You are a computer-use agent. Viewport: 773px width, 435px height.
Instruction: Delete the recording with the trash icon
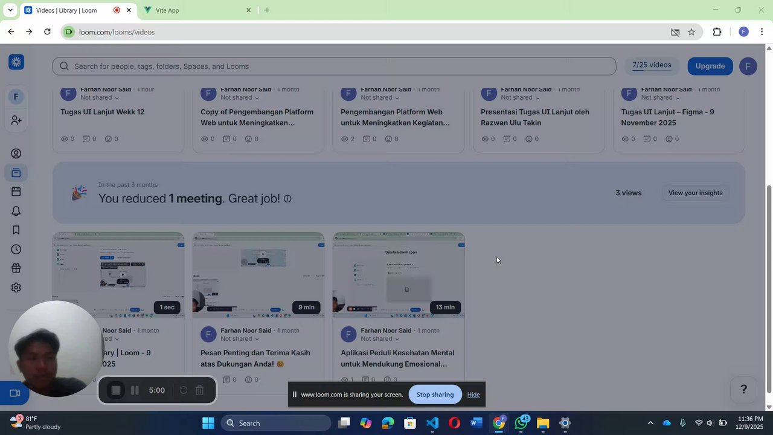coord(200,390)
